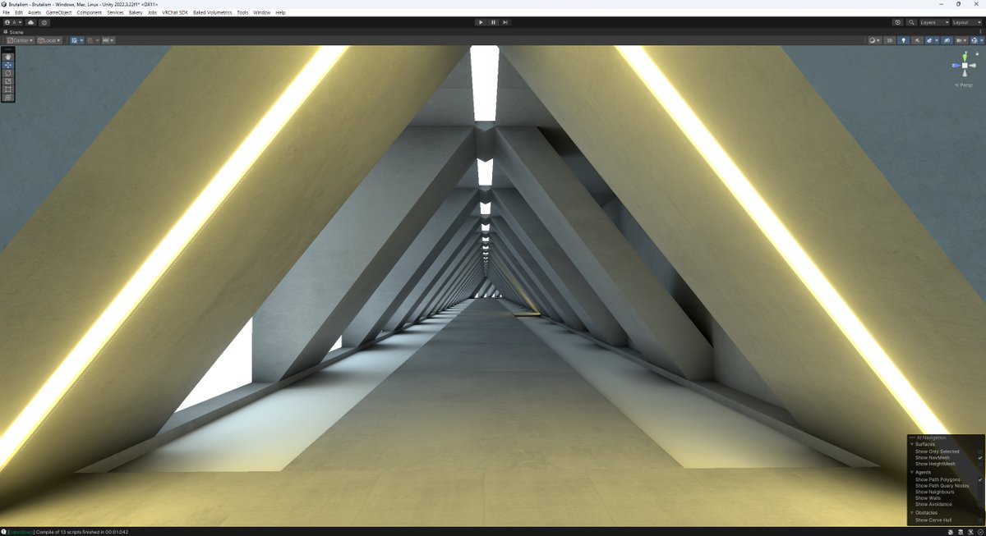Toggle 2D scene view mode
Screen dimensions: 986x536
pyautogui.click(x=889, y=40)
